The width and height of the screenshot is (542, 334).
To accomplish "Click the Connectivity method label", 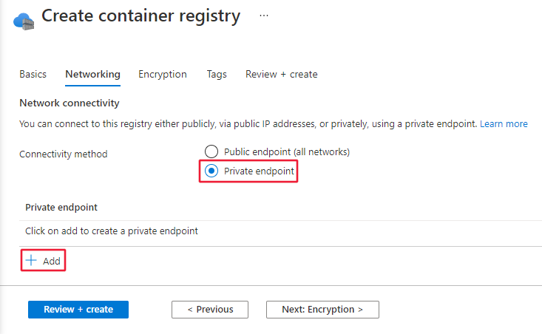I will (64, 154).
